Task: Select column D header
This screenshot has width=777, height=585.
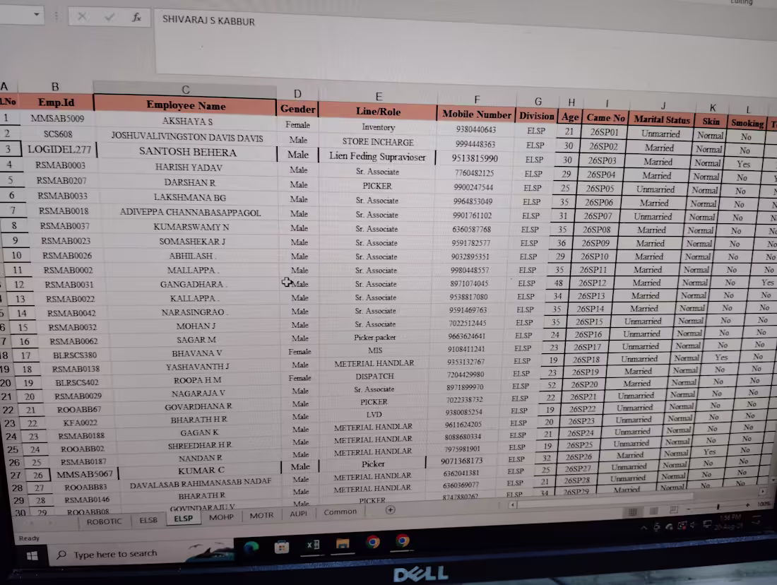Action: point(297,94)
